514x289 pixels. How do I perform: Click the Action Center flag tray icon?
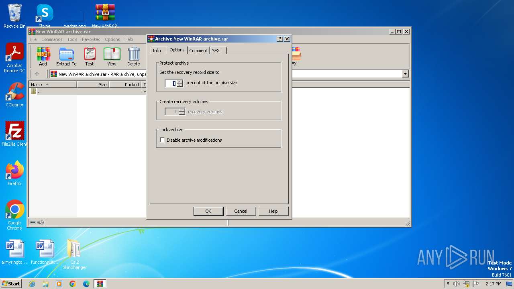(x=476, y=284)
